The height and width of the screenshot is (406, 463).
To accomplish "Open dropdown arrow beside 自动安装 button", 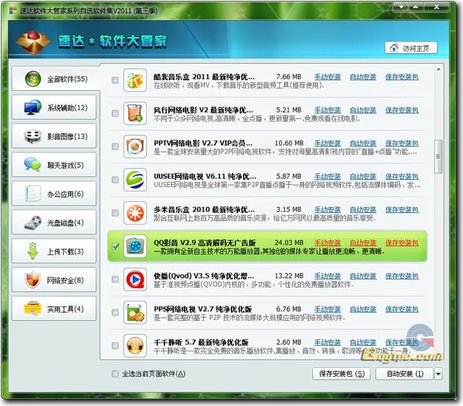I will click(438, 374).
